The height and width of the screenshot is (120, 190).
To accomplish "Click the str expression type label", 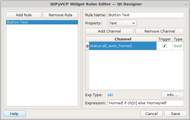I will (x=110, y=95).
